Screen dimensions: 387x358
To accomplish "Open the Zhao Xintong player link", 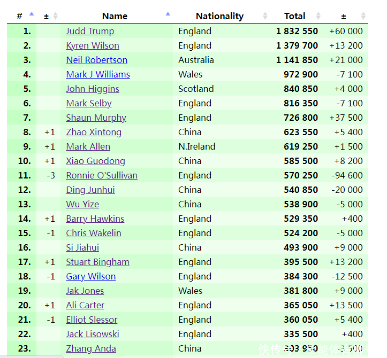I will pyautogui.click(x=94, y=132).
